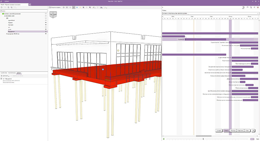Click the rotate view icon in viewer toolbar
The image size is (260, 141).
[x=70, y=7]
